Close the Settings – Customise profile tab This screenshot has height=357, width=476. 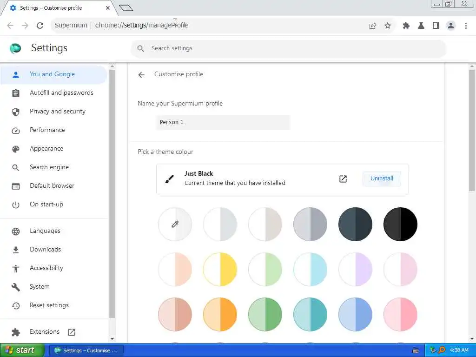(x=108, y=8)
